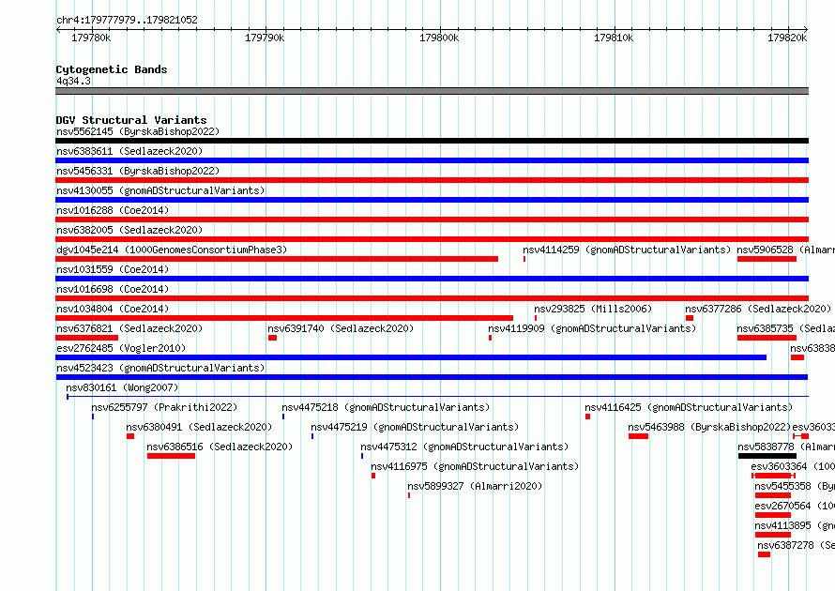Click the nsv4130055 (gnomADStructuralVariants) label
The image size is (835, 591).
click(x=160, y=190)
